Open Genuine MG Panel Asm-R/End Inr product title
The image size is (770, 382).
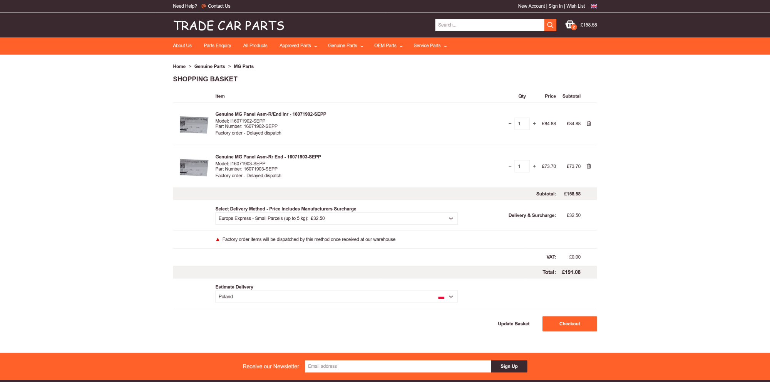[271, 114]
